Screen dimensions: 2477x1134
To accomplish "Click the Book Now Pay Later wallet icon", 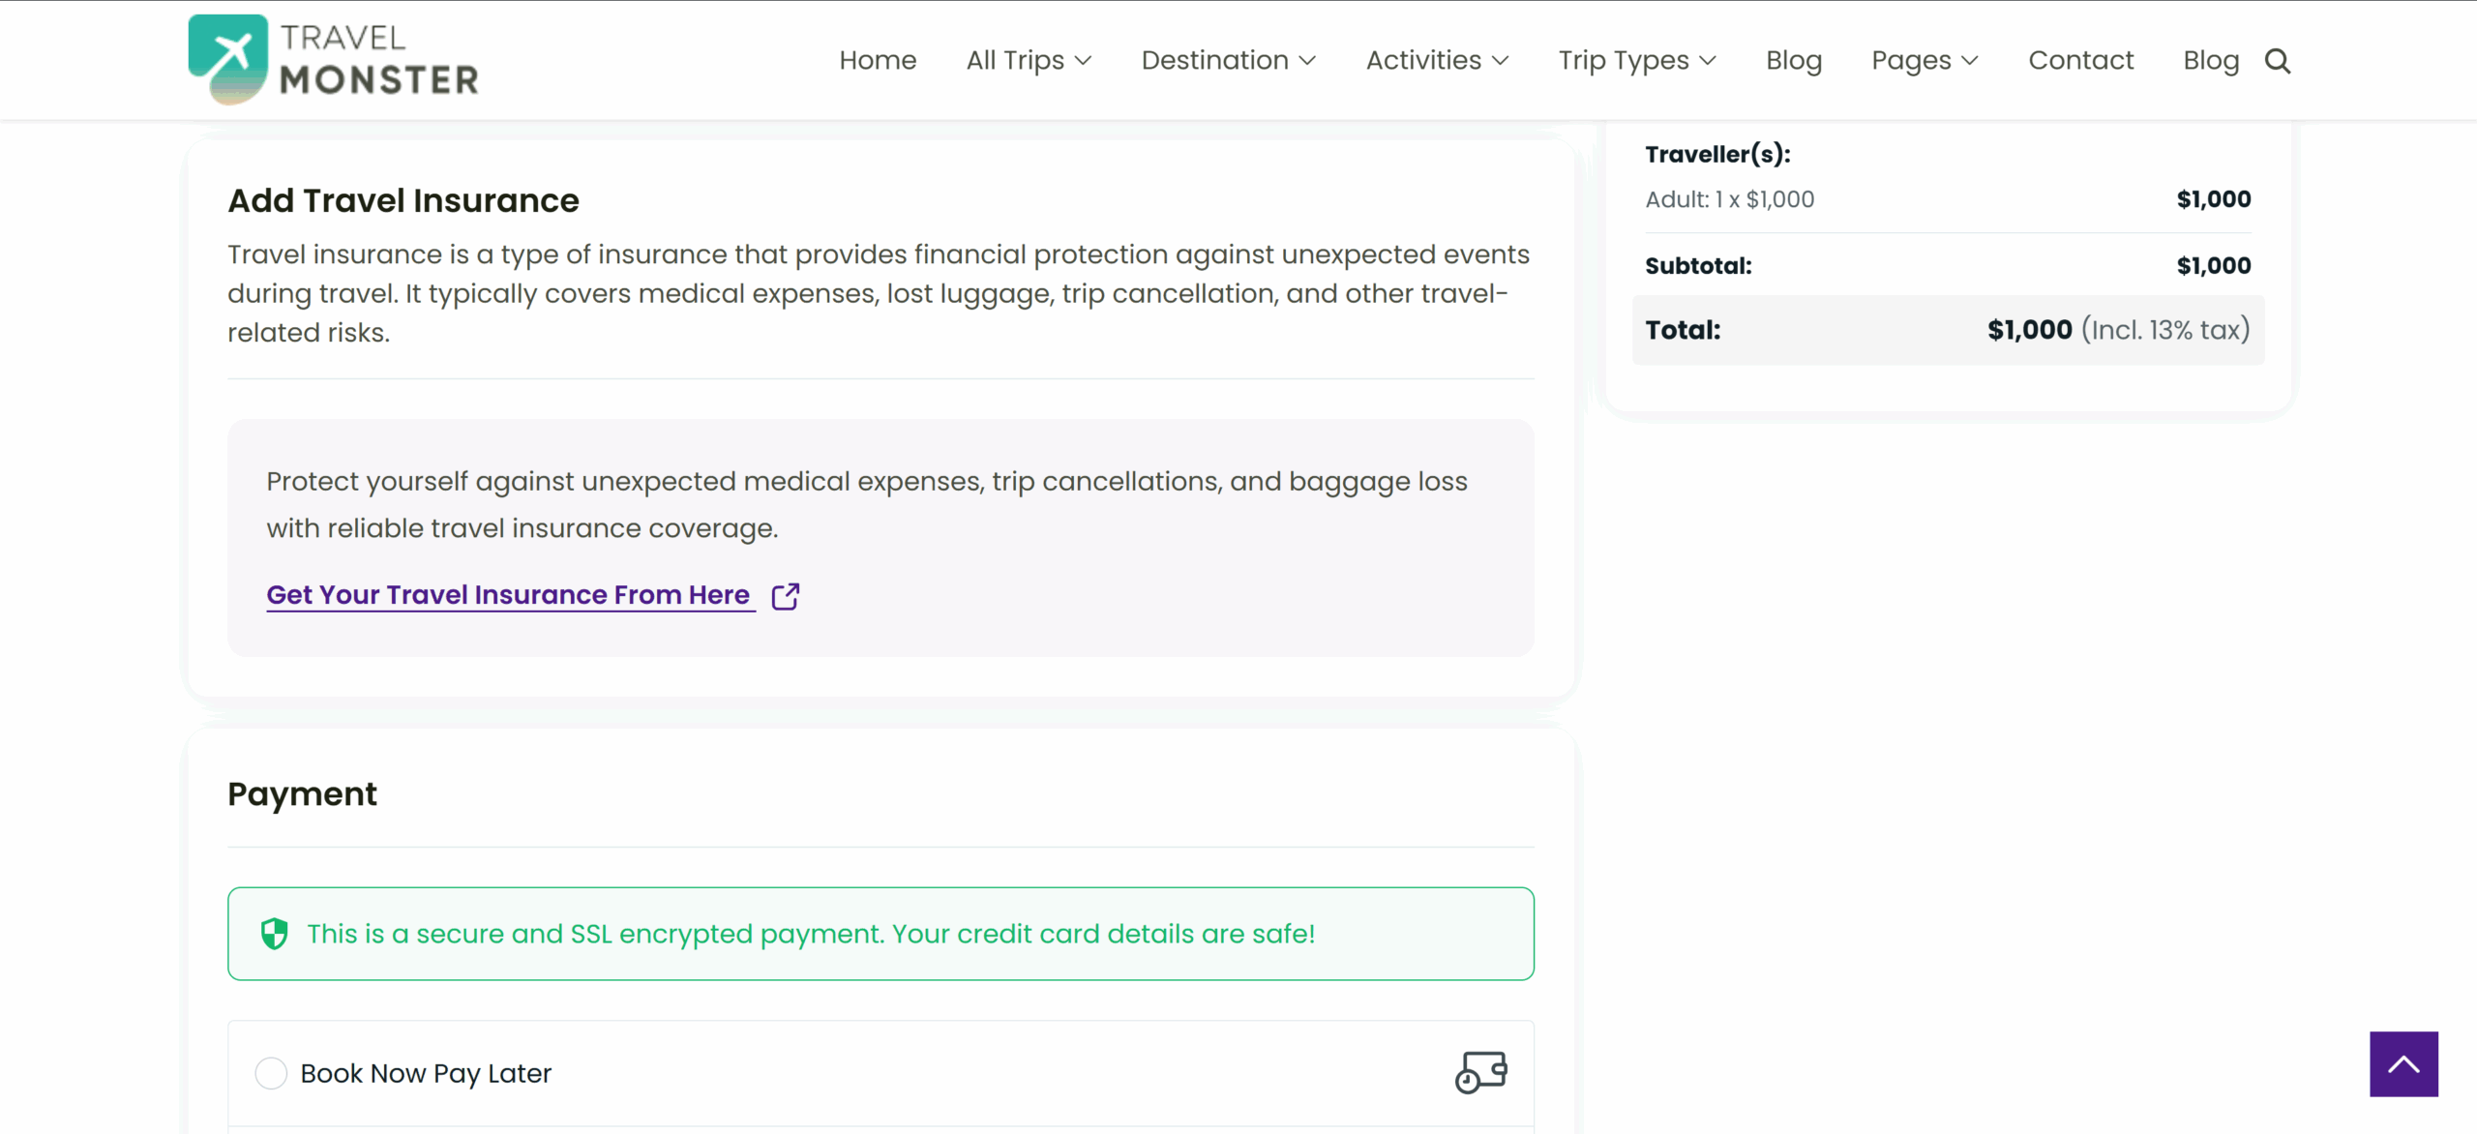I will (1480, 1072).
